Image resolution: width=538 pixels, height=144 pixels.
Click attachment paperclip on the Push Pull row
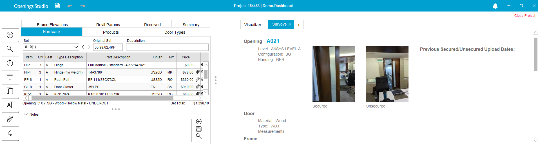point(198,80)
